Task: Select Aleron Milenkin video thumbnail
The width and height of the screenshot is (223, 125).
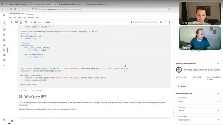Action: pos(200,14)
